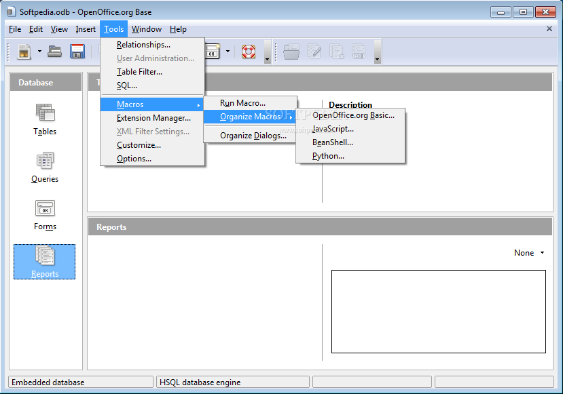Select Organize Dialogs... in Macros submenu

click(x=251, y=136)
